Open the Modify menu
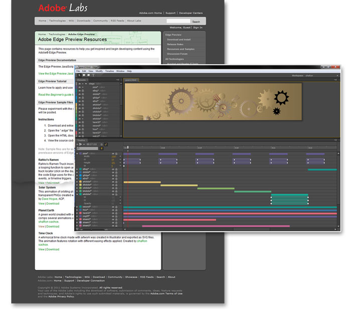Screen dimensions: 351x316 (99, 71)
